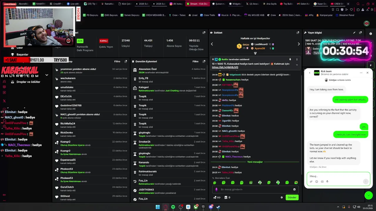Open Filtre in activity feed panel
376x211 pixels.
[x=117, y=62]
